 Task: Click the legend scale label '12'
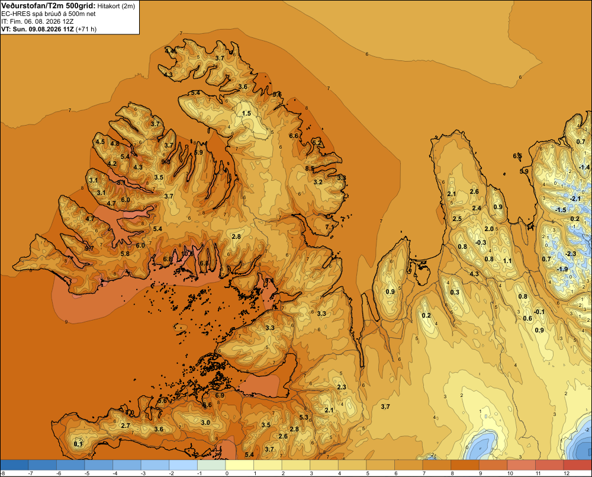567,473
